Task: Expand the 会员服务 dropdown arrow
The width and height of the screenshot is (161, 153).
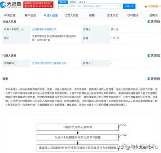Action: click(x=160, y=6)
